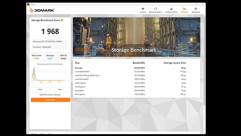The width and height of the screenshot is (241, 136).
Task: Click the Storage Benchmark Score heading
Action: (x=46, y=20)
